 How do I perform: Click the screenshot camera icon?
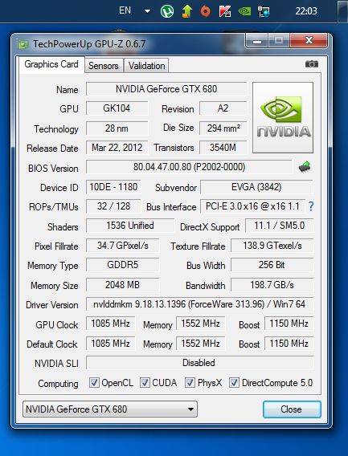(x=311, y=63)
